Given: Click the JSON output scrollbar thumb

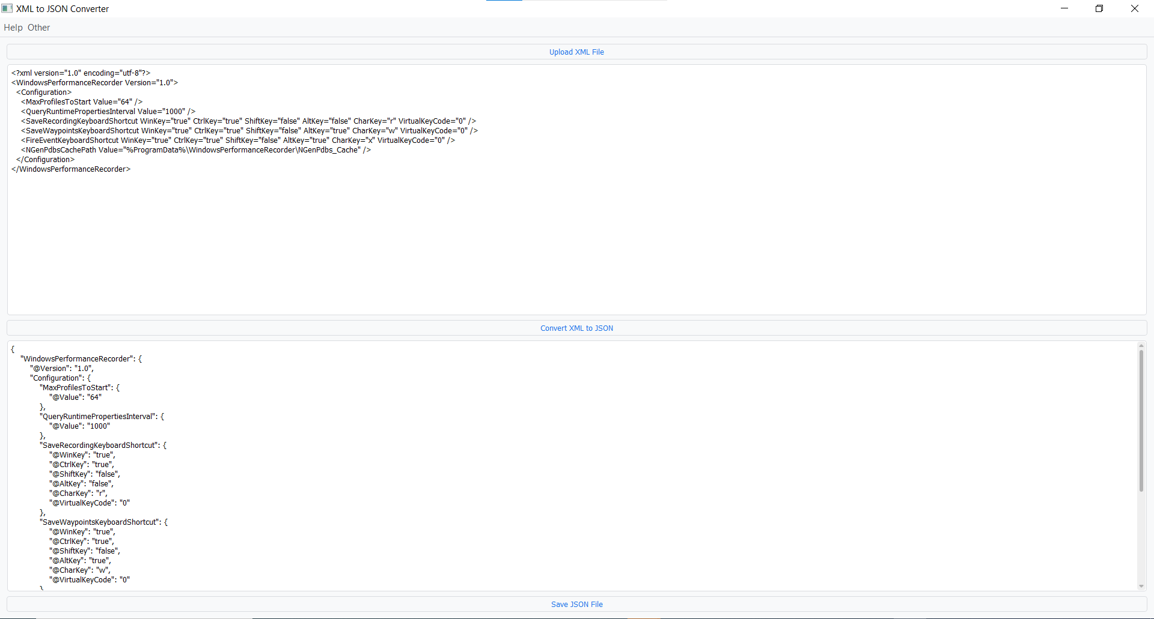Looking at the screenshot, I should tap(1141, 420).
